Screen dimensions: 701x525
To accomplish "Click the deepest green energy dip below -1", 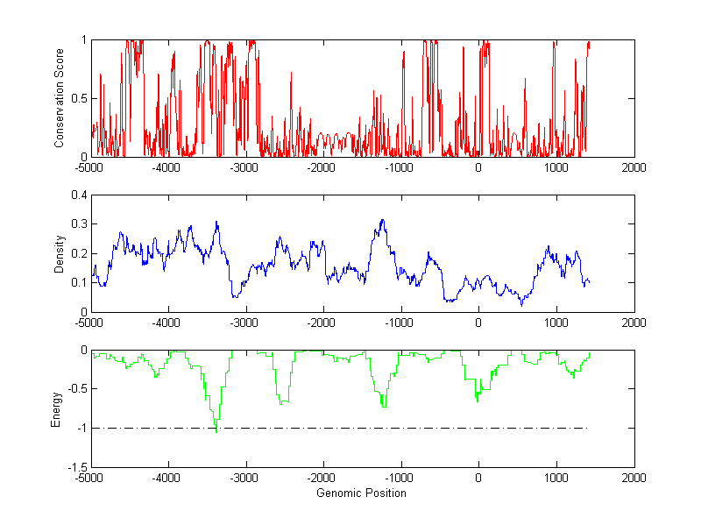I will 216,430.
